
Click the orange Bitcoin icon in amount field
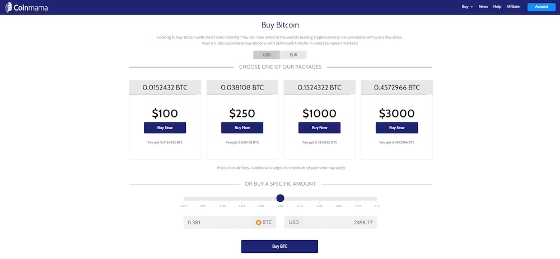point(259,222)
